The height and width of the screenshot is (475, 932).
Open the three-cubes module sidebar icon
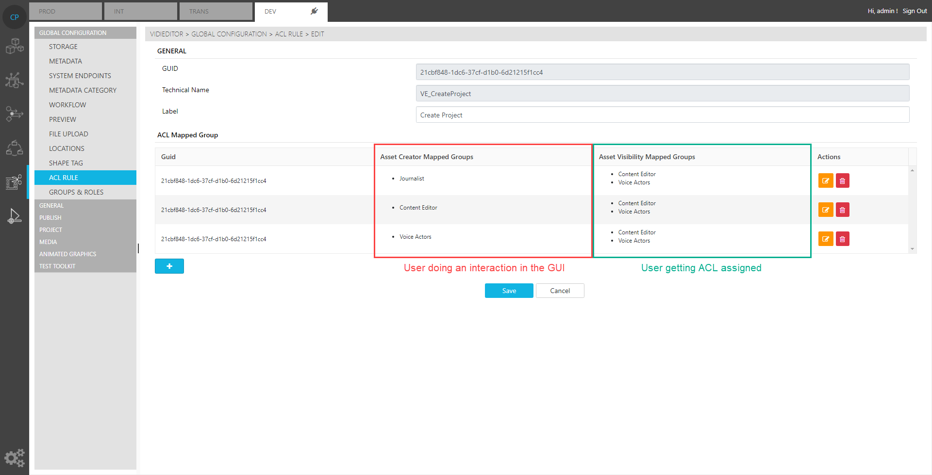pyautogui.click(x=14, y=47)
